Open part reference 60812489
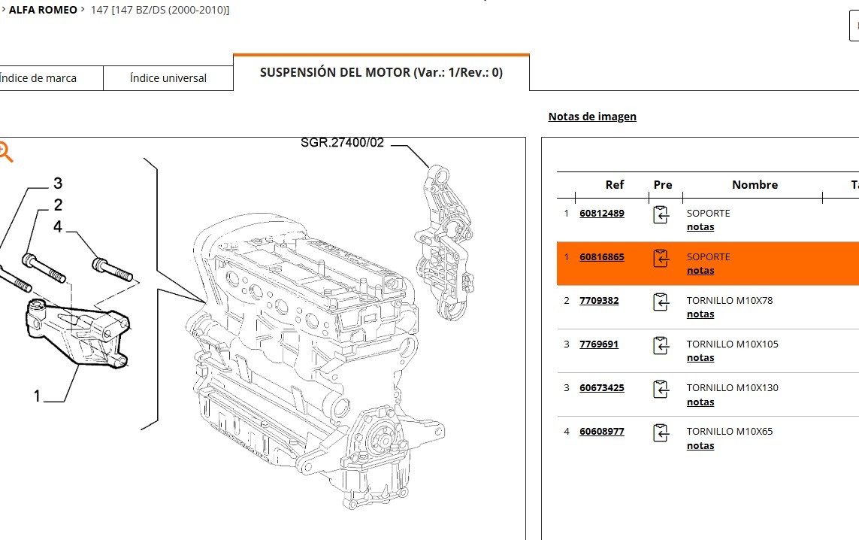The image size is (859, 540). pos(601,214)
